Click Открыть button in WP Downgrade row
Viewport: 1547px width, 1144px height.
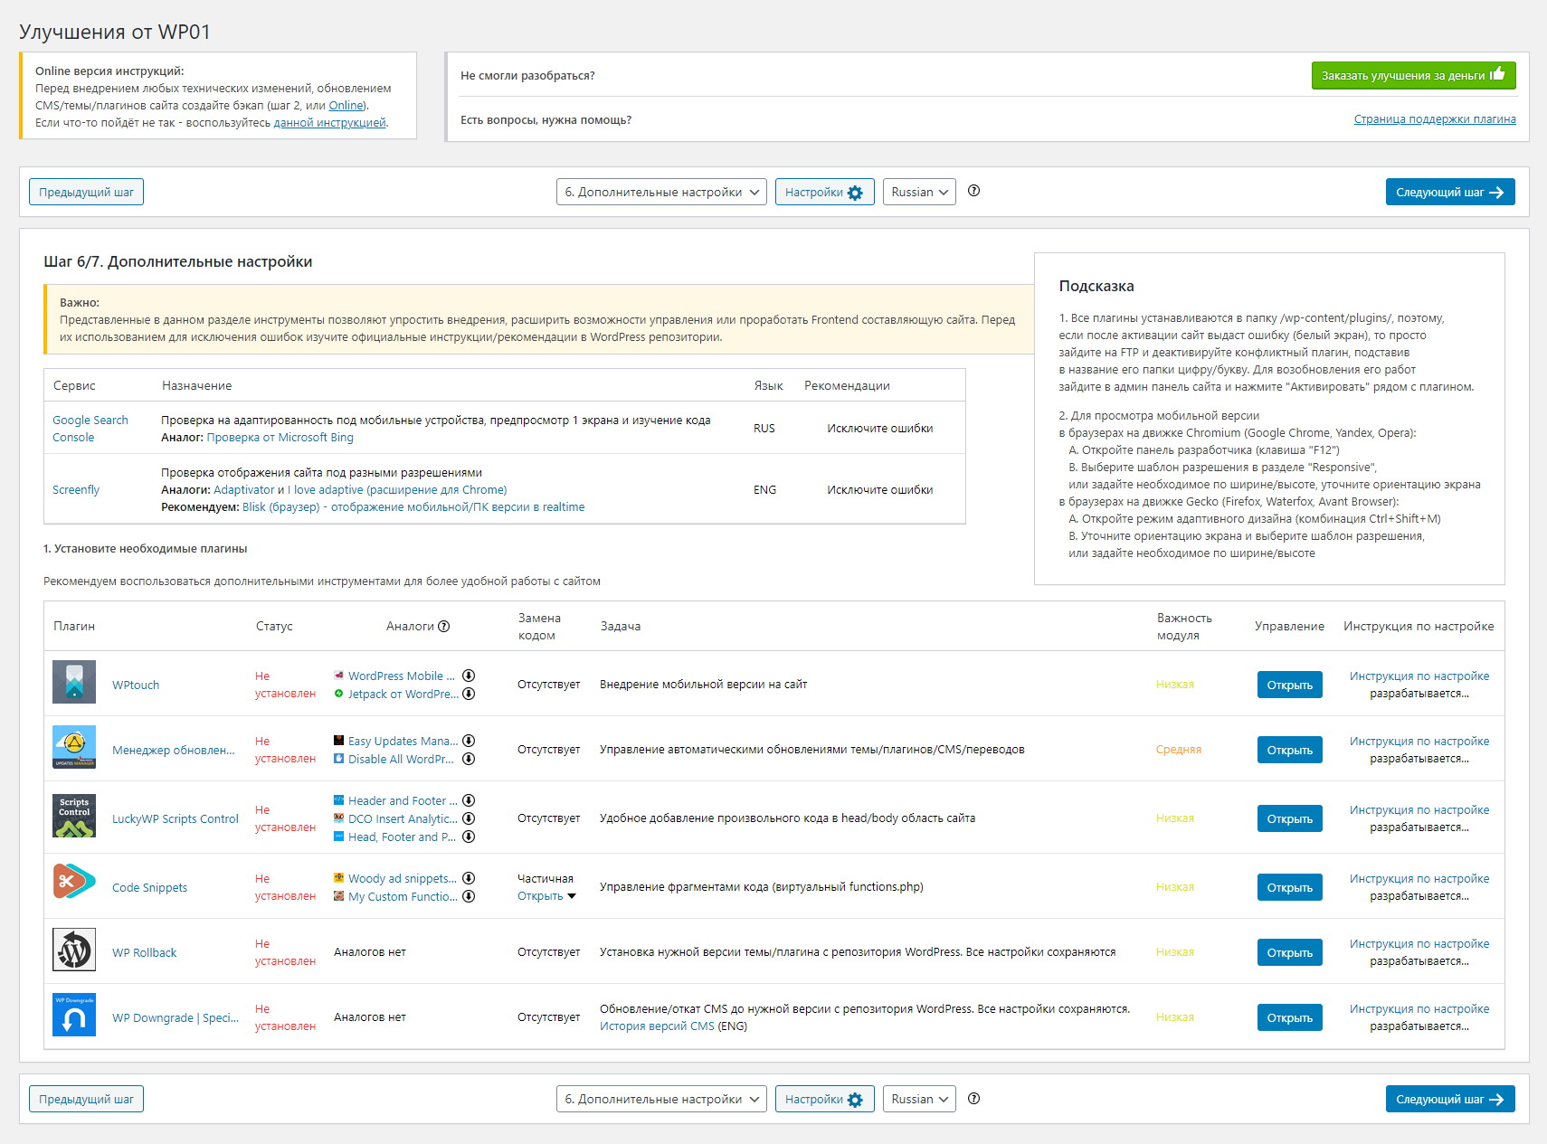tap(1289, 1017)
